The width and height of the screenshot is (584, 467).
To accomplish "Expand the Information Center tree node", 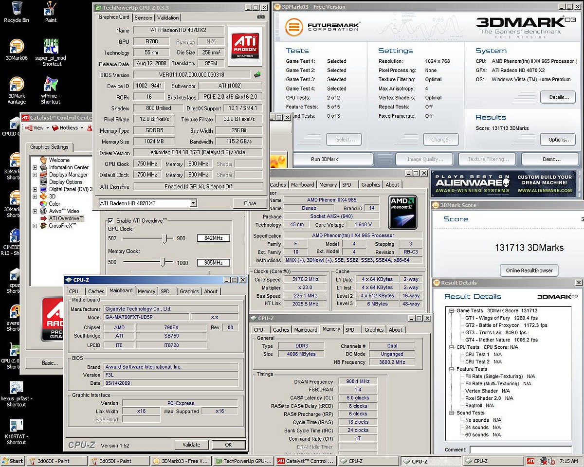I will pos(35,167).
